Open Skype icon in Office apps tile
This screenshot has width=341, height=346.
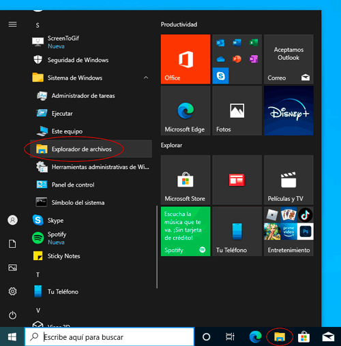tap(220, 76)
